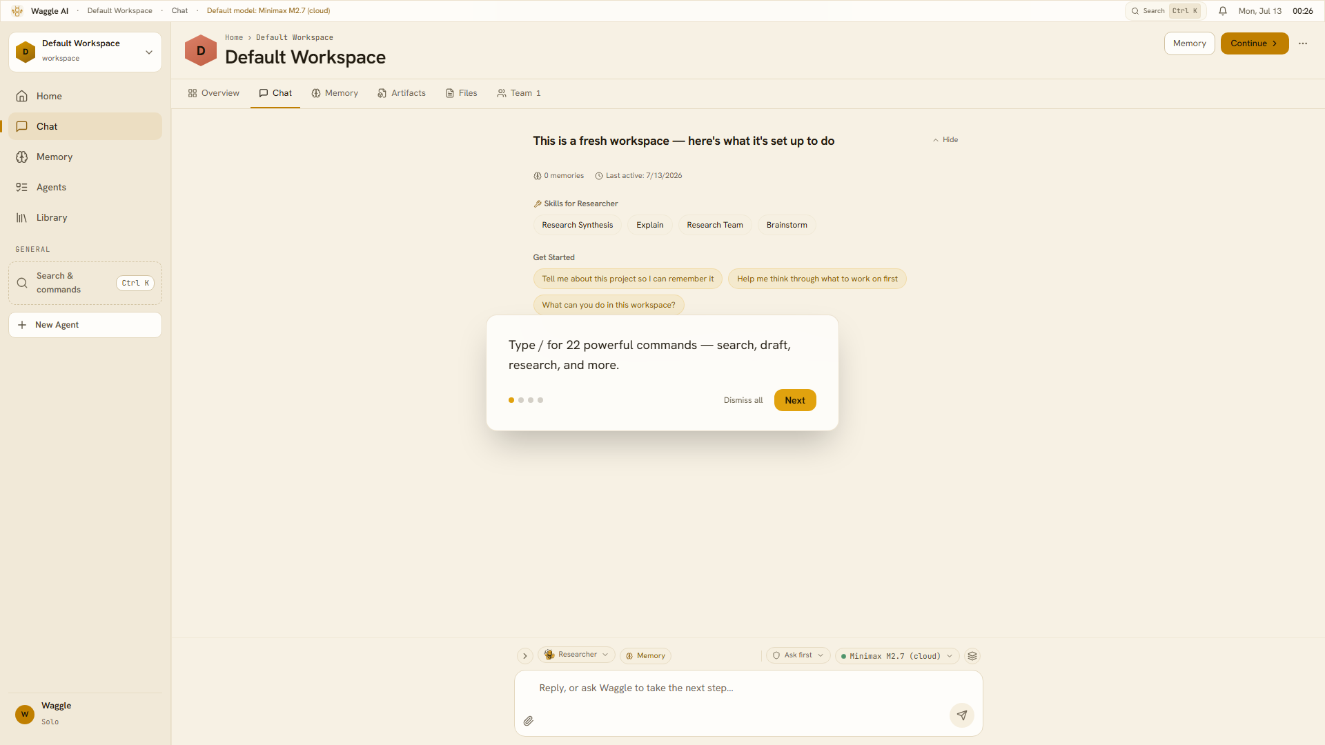Open notifications bell icon
This screenshot has height=745, width=1325.
(1222, 11)
